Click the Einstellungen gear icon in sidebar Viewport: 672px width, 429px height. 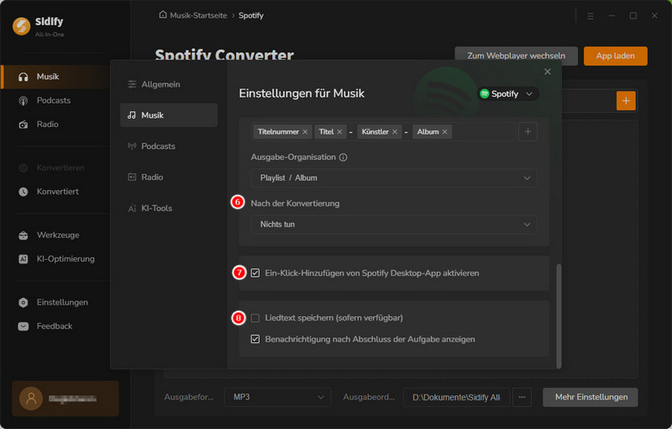pyautogui.click(x=24, y=303)
